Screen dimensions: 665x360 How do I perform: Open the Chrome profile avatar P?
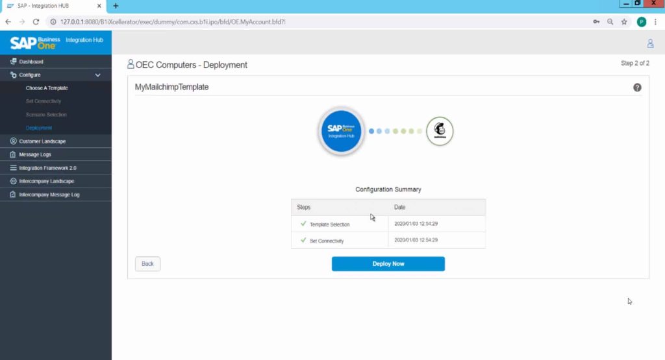[x=641, y=22]
